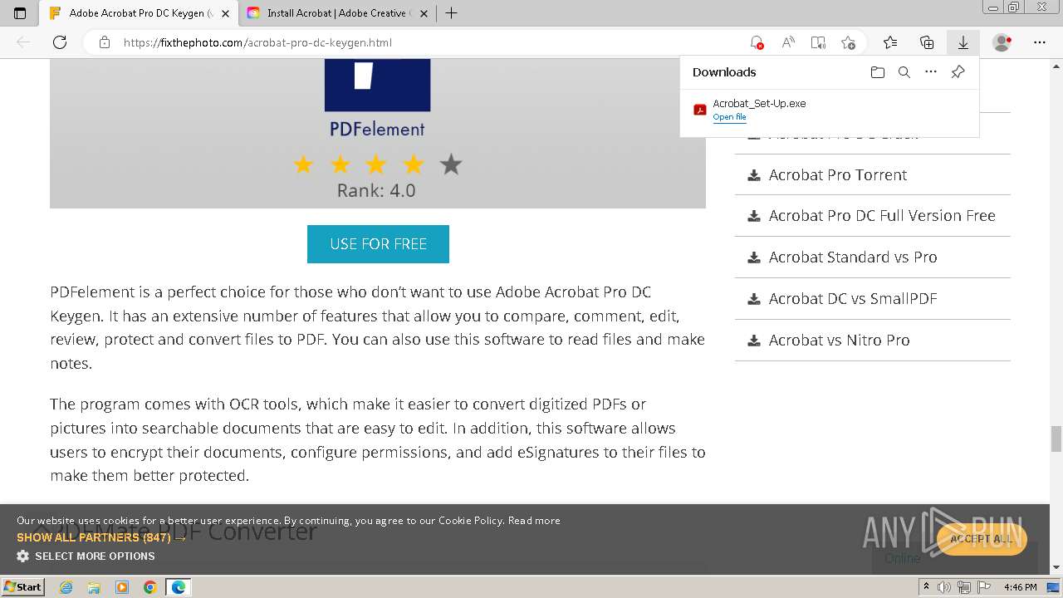Pin the Downloads panel
The width and height of the screenshot is (1063, 598).
(x=958, y=72)
